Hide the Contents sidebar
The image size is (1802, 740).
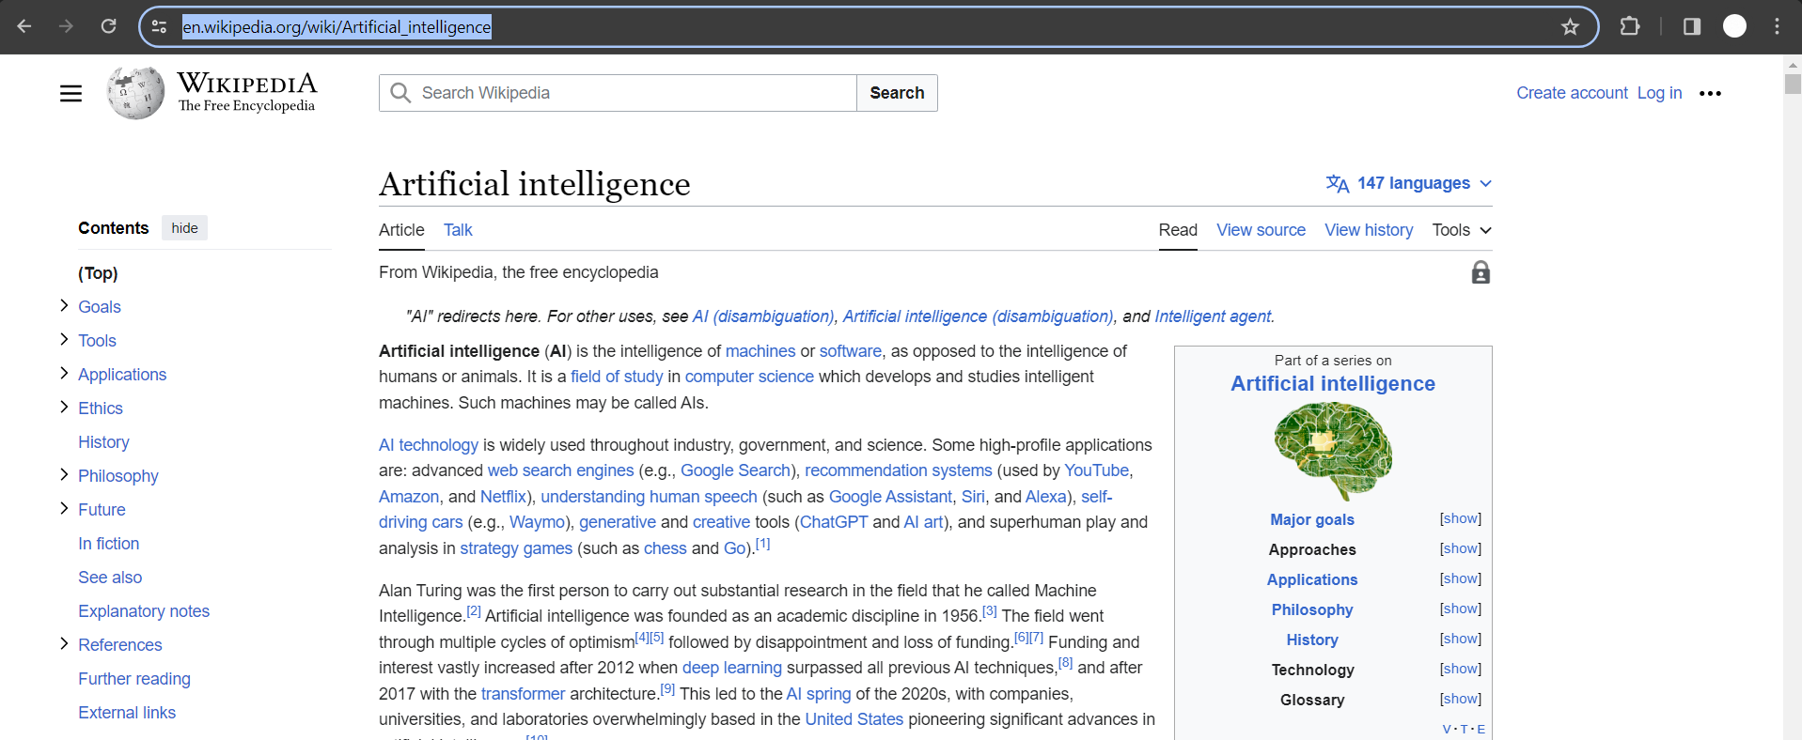(x=184, y=228)
